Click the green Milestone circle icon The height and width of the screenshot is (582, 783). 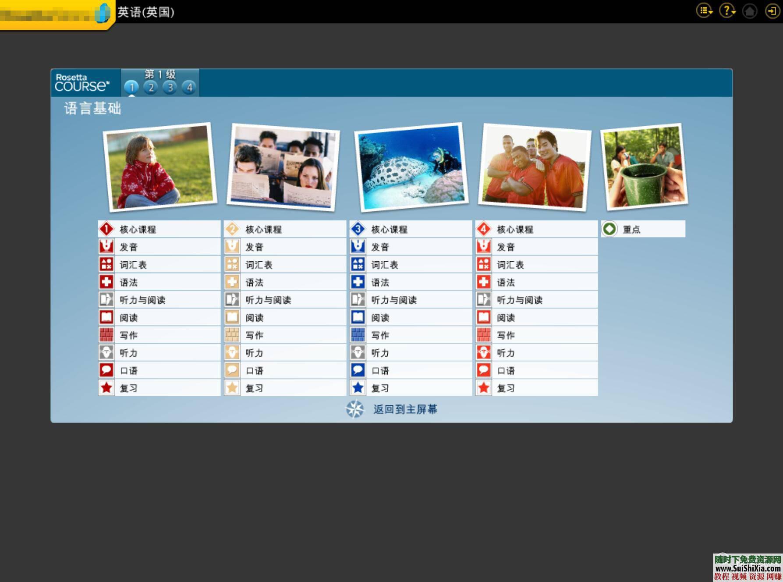pyautogui.click(x=609, y=229)
